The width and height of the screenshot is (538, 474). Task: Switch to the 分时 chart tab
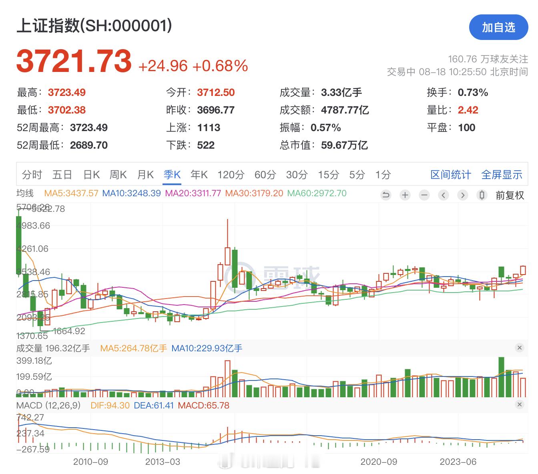[x=32, y=175]
